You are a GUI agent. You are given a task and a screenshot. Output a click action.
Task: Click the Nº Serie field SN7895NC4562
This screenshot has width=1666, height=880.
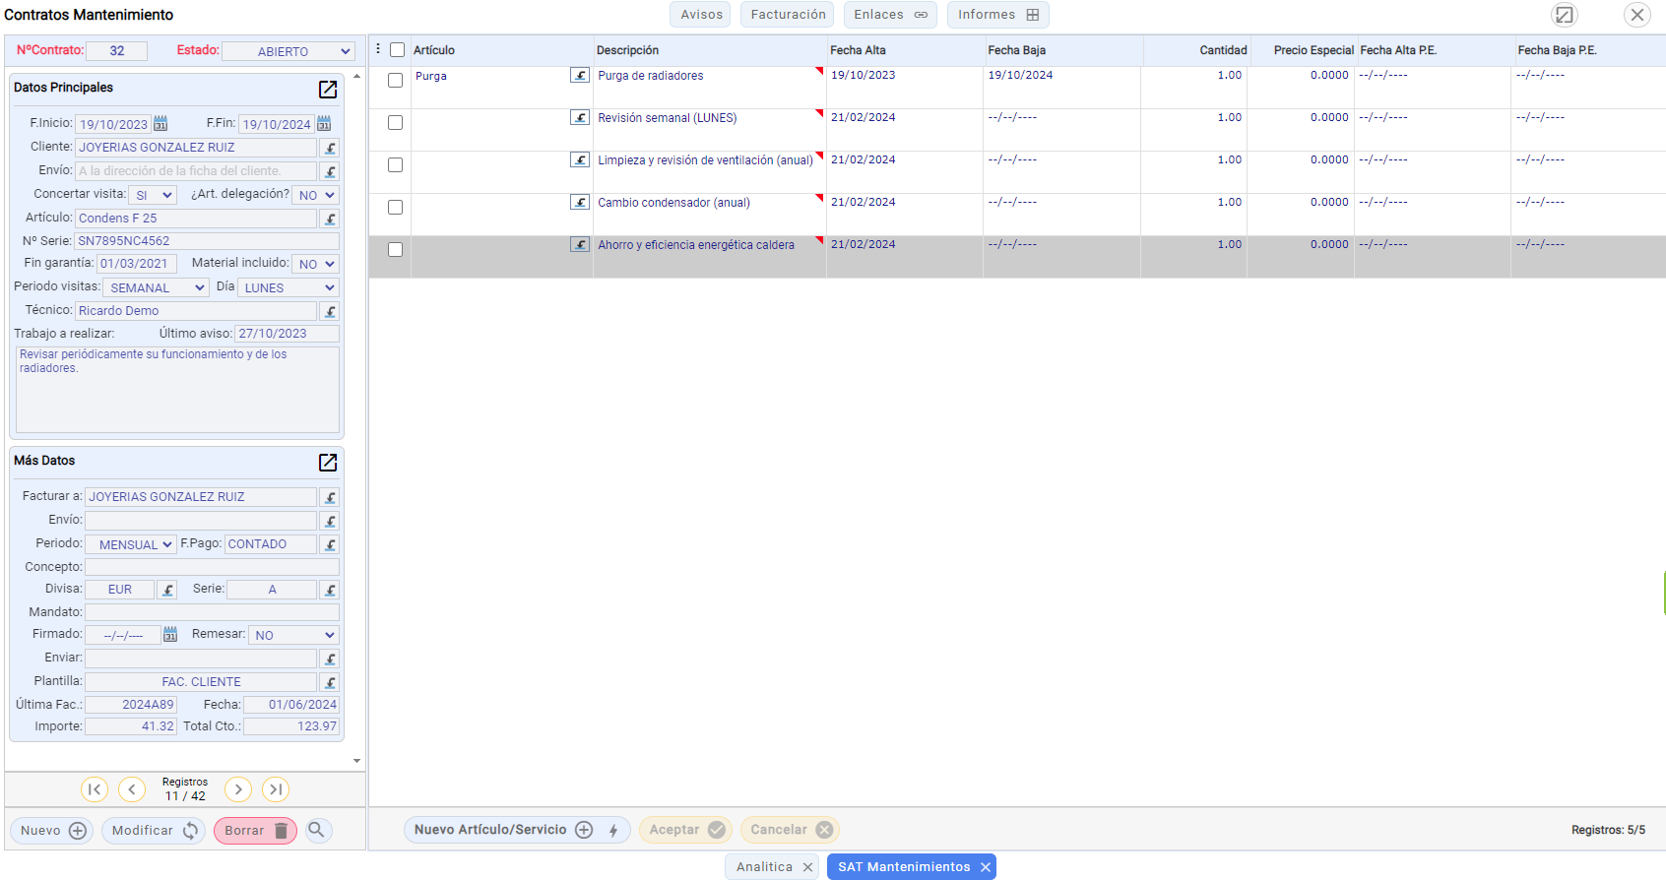[x=207, y=241]
